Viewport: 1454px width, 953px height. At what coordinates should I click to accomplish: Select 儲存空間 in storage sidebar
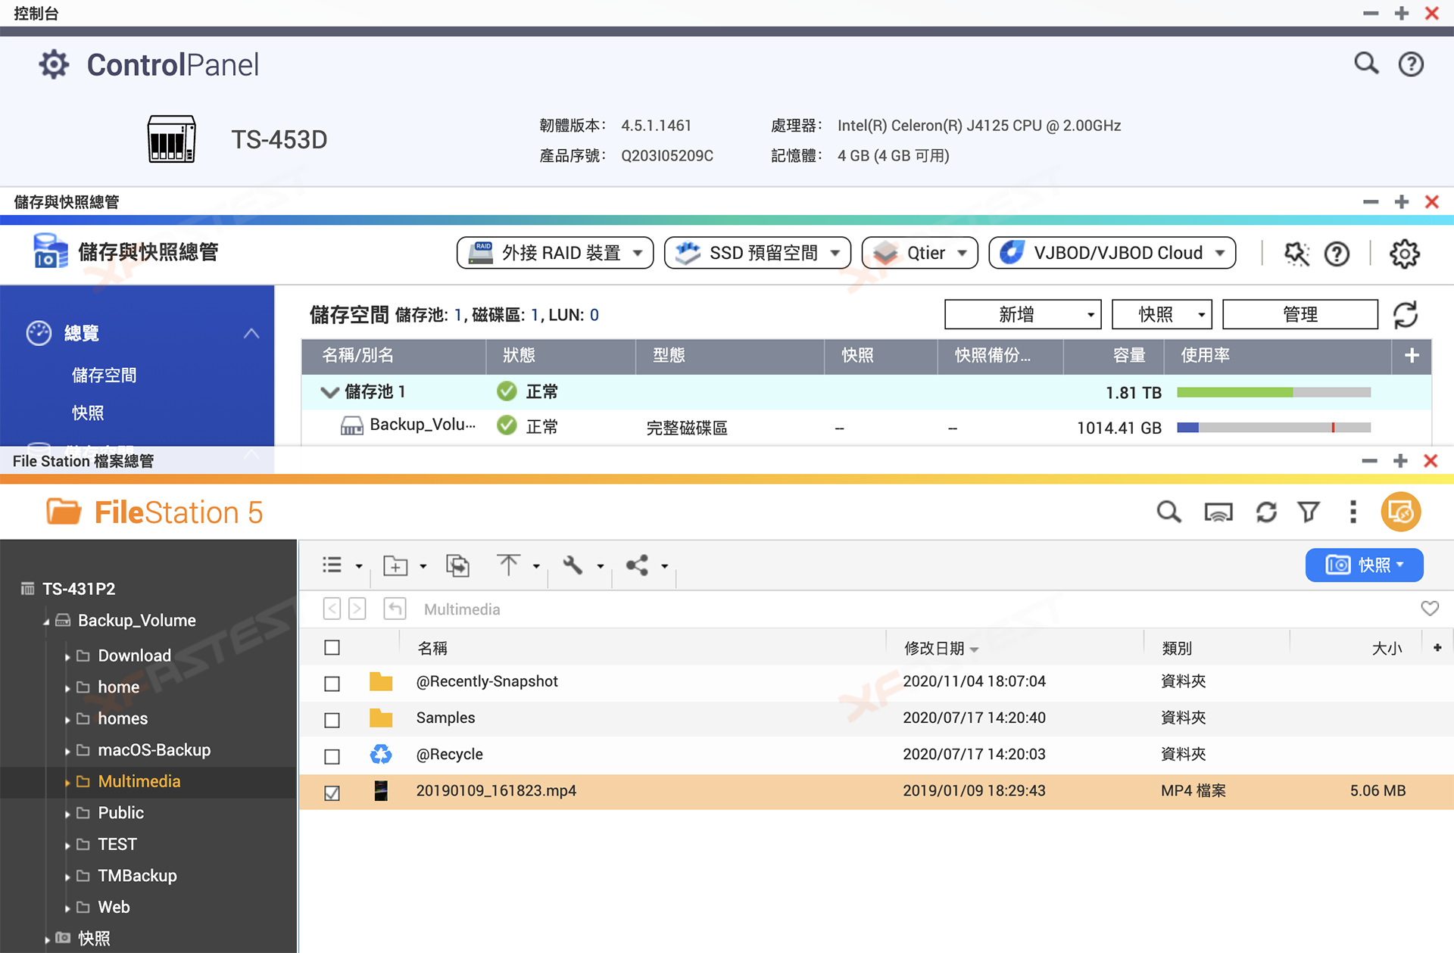tap(104, 375)
